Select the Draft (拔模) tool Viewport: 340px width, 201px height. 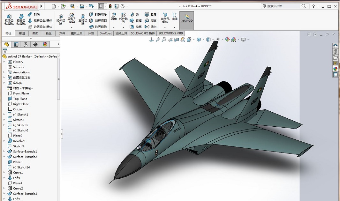[x=136, y=20]
